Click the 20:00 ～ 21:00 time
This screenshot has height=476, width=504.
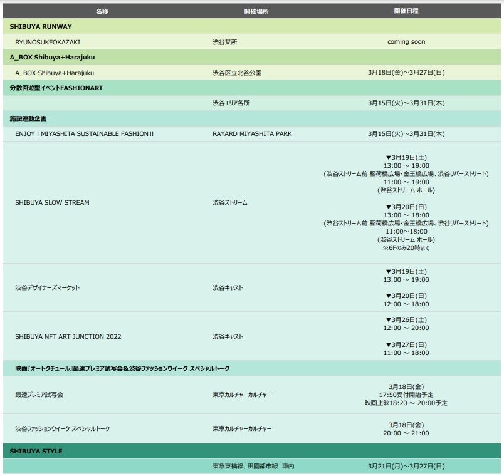click(406, 433)
